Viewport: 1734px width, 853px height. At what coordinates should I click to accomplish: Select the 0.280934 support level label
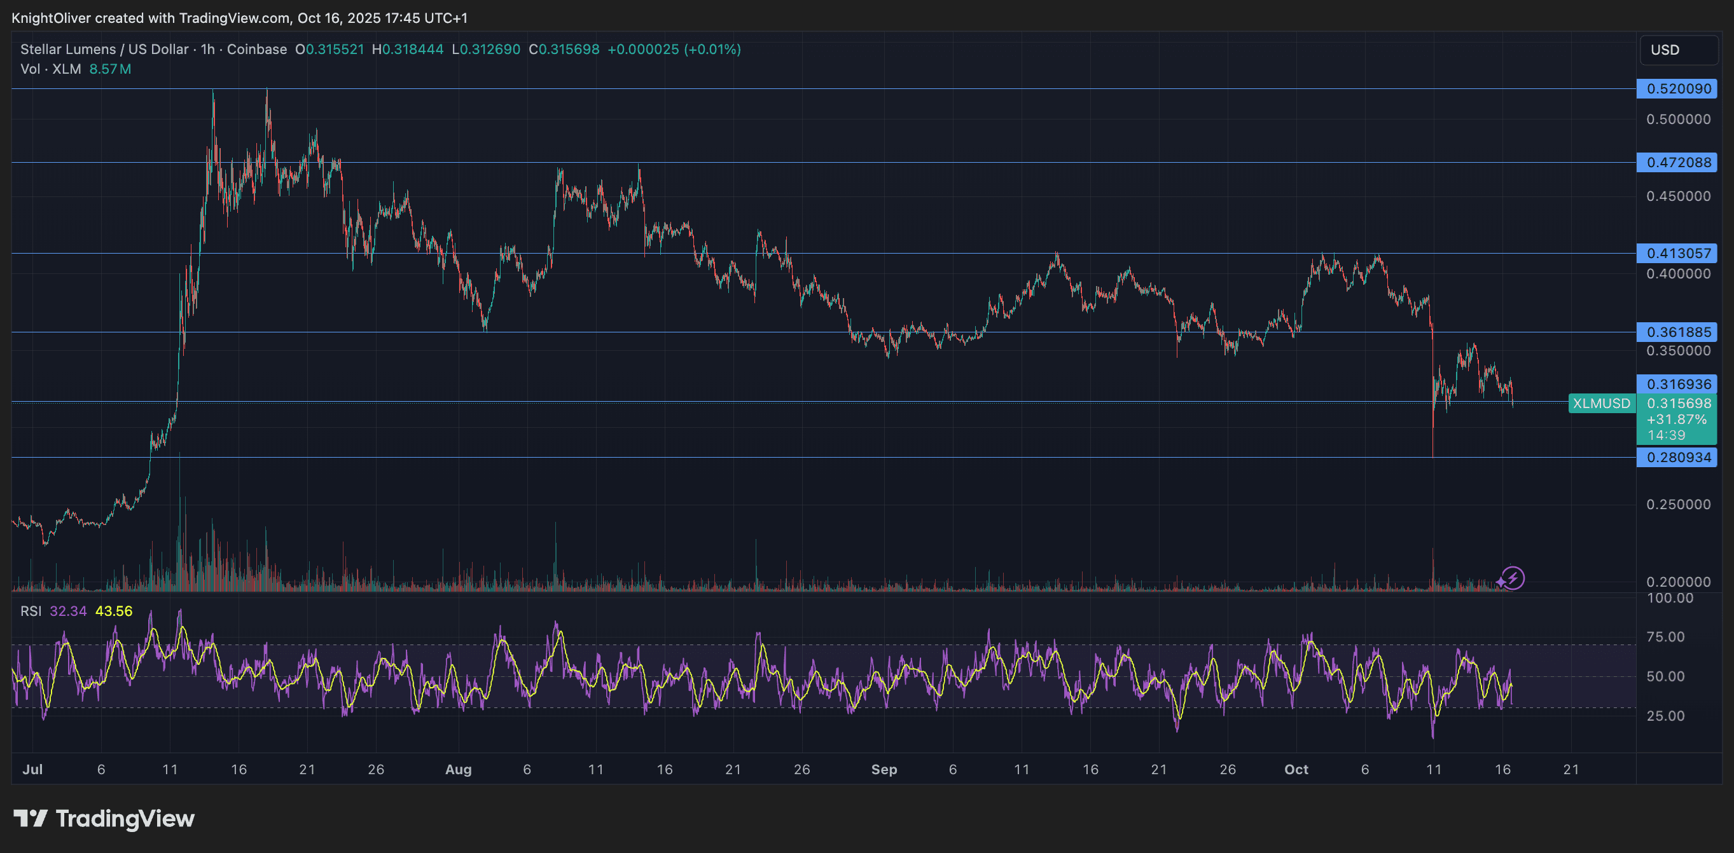(x=1677, y=457)
